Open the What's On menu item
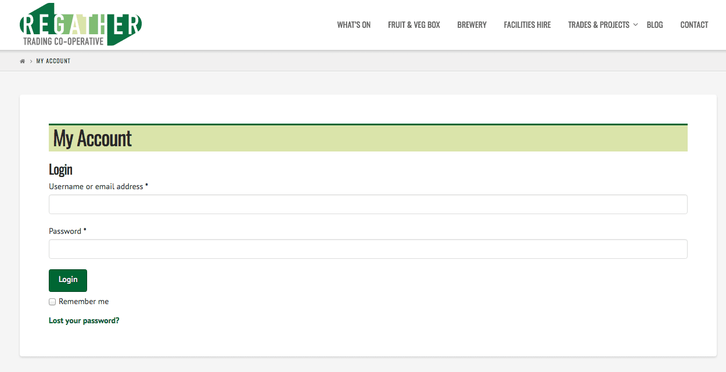726x372 pixels. coord(354,25)
